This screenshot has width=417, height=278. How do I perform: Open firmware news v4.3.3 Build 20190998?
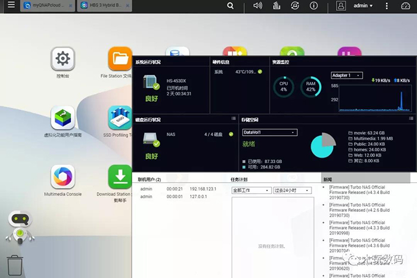(360, 228)
